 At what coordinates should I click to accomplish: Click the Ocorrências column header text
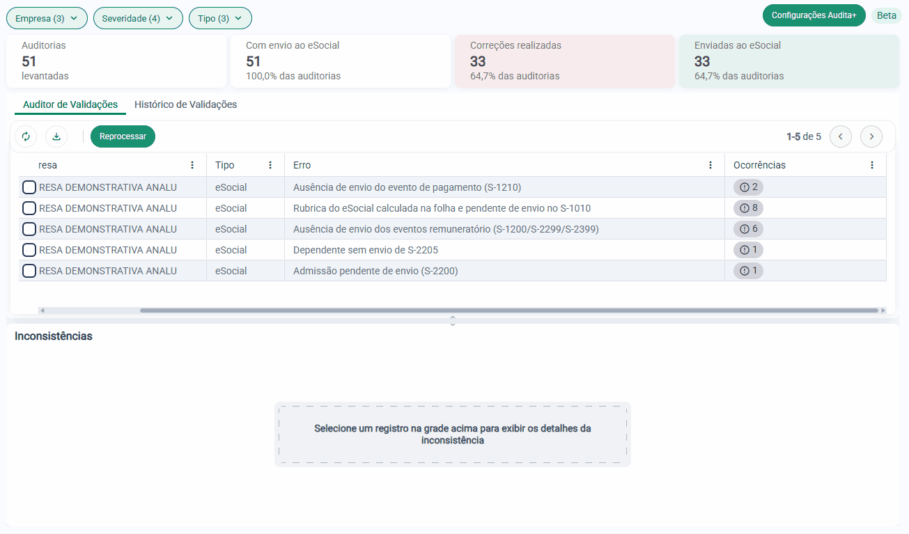(759, 166)
